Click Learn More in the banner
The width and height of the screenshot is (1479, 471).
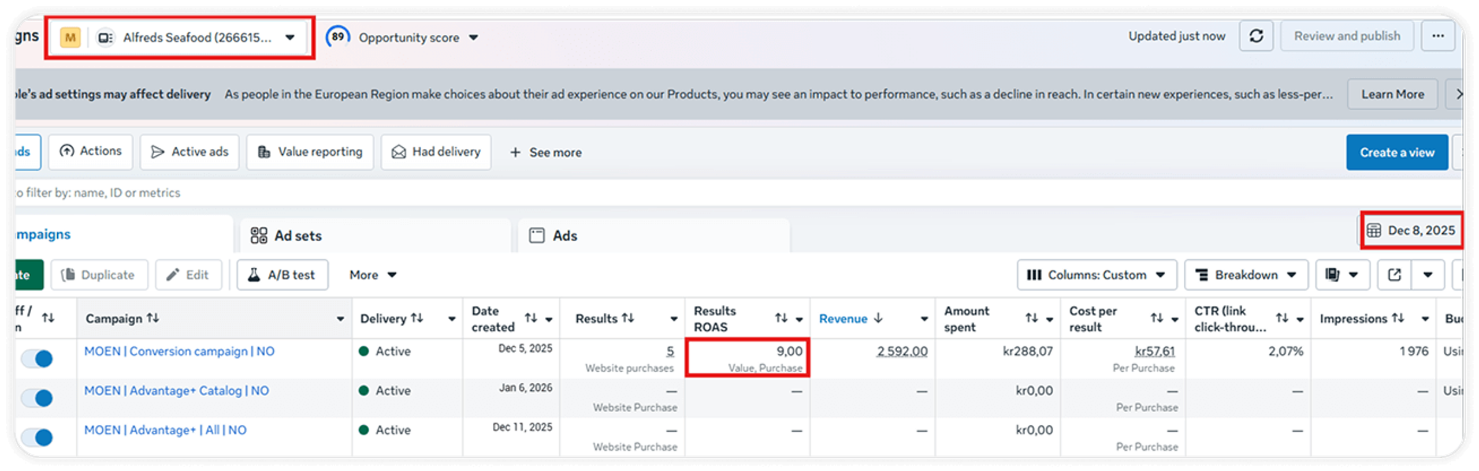click(1392, 94)
